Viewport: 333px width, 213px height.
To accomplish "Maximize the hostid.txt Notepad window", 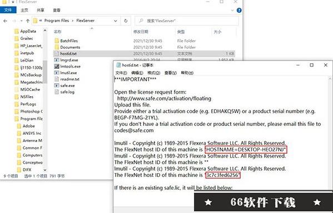I will click(x=311, y=65).
